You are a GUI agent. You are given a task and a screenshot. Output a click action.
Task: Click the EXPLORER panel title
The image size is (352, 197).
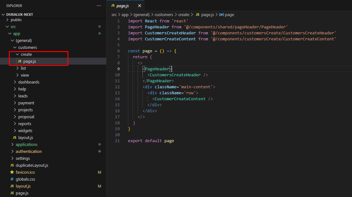click(x=14, y=6)
